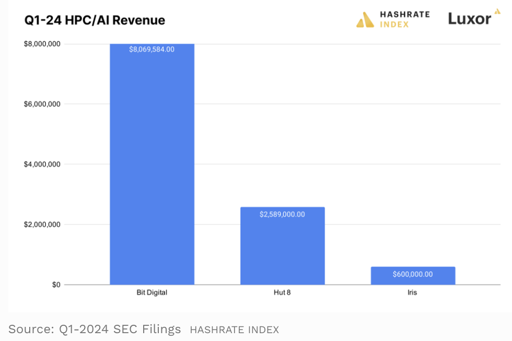The width and height of the screenshot is (512, 341).
Task: Select the Iris revenue bar
Action: 413,276
